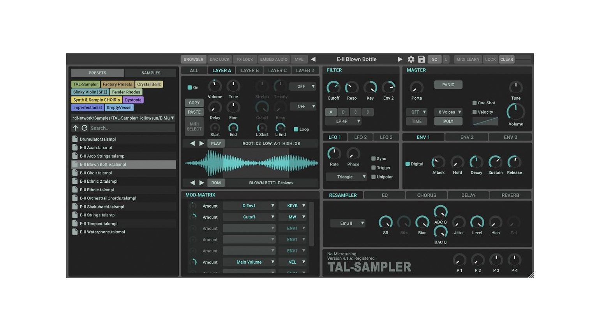Click the P 1 macro knob
The image size is (600, 331).
point(459,260)
